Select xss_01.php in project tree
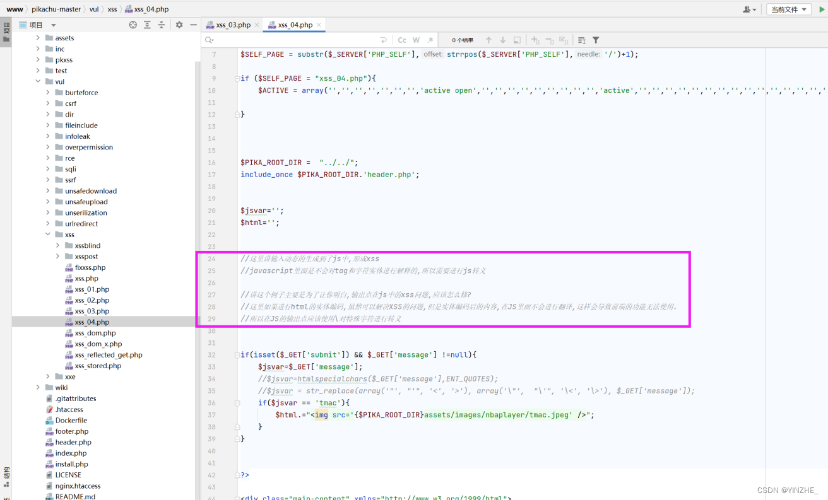Screen dimensions: 828x500 tap(92, 289)
